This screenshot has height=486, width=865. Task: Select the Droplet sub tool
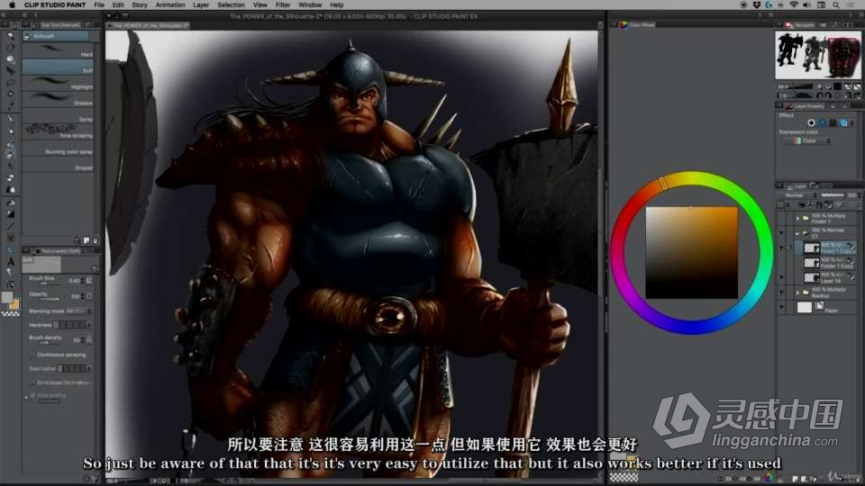[x=58, y=164]
